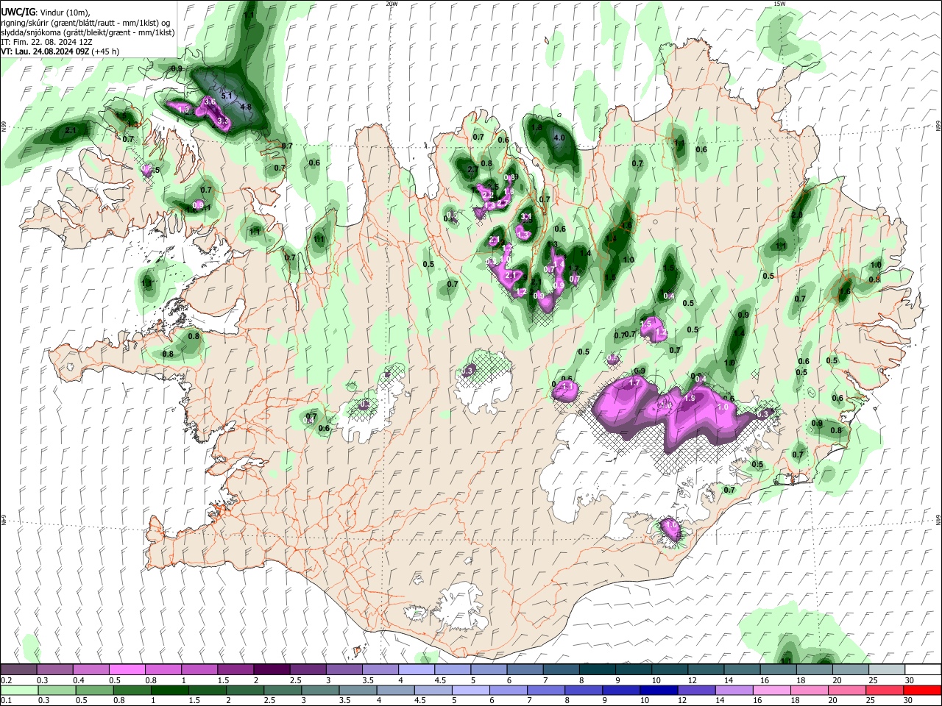Click the 'slydda/snjókoma' legend description line
942x706 pixels.
tap(88, 32)
